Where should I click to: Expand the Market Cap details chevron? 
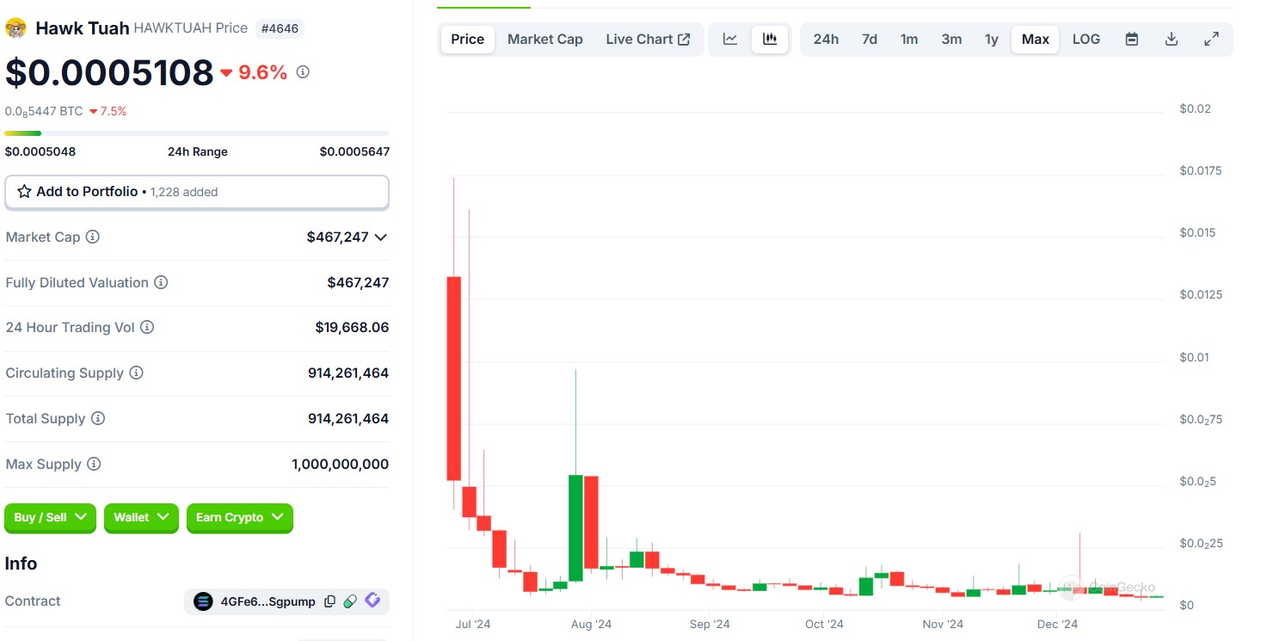pos(380,237)
